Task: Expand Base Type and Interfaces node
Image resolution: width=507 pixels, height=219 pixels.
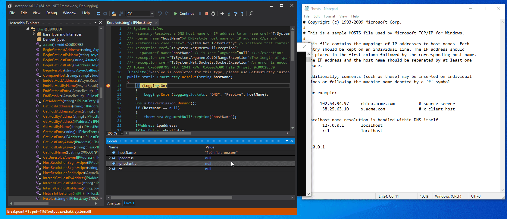Action: [34, 34]
